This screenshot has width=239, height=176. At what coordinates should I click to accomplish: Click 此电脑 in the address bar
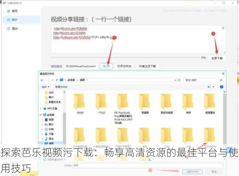pyautogui.click(x=71, y=80)
